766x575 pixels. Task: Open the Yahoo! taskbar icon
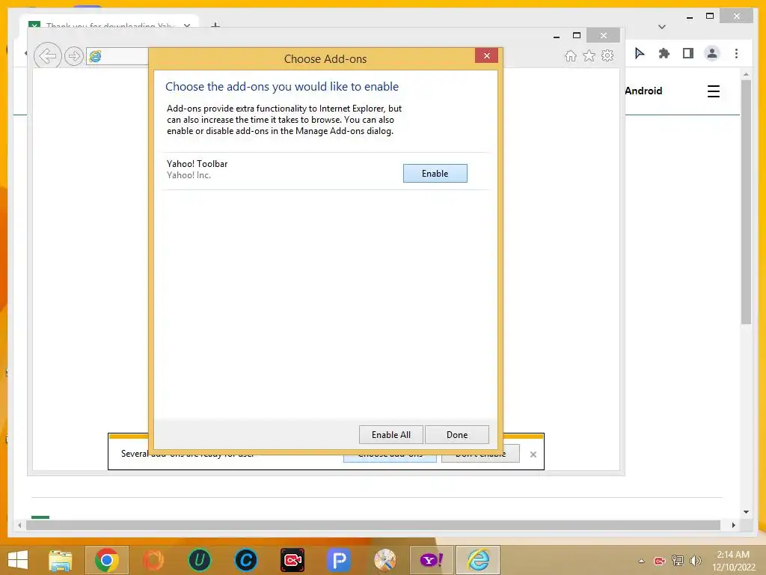coord(432,560)
